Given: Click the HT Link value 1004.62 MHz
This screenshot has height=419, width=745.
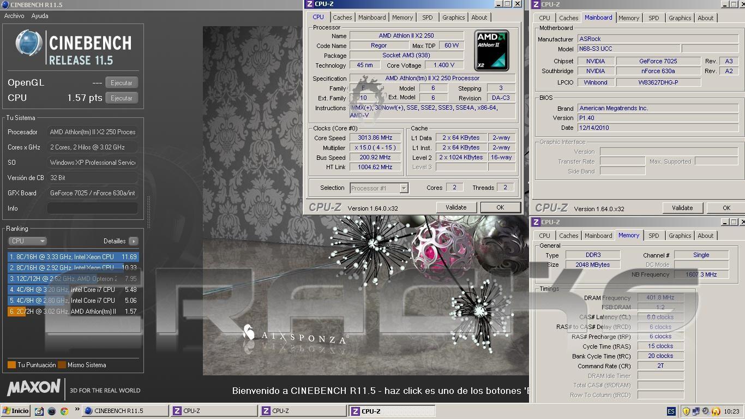Looking at the screenshot, I should (375, 167).
